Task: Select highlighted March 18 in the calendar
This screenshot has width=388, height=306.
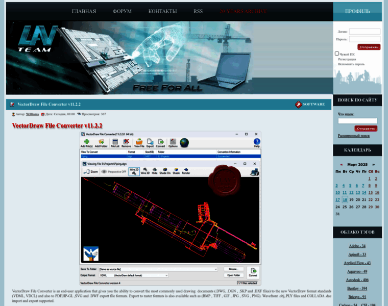Action: 345,200
